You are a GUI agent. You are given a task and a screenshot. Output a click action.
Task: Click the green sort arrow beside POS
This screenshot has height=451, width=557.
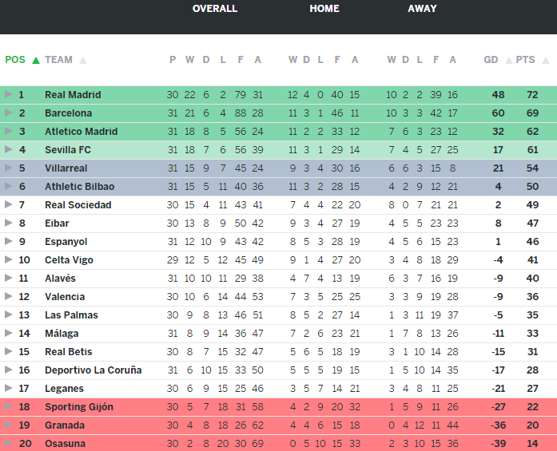pyautogui.click(x=36, y=60)
